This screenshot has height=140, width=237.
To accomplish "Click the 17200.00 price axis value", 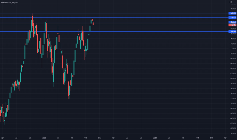I will (233, 49).
